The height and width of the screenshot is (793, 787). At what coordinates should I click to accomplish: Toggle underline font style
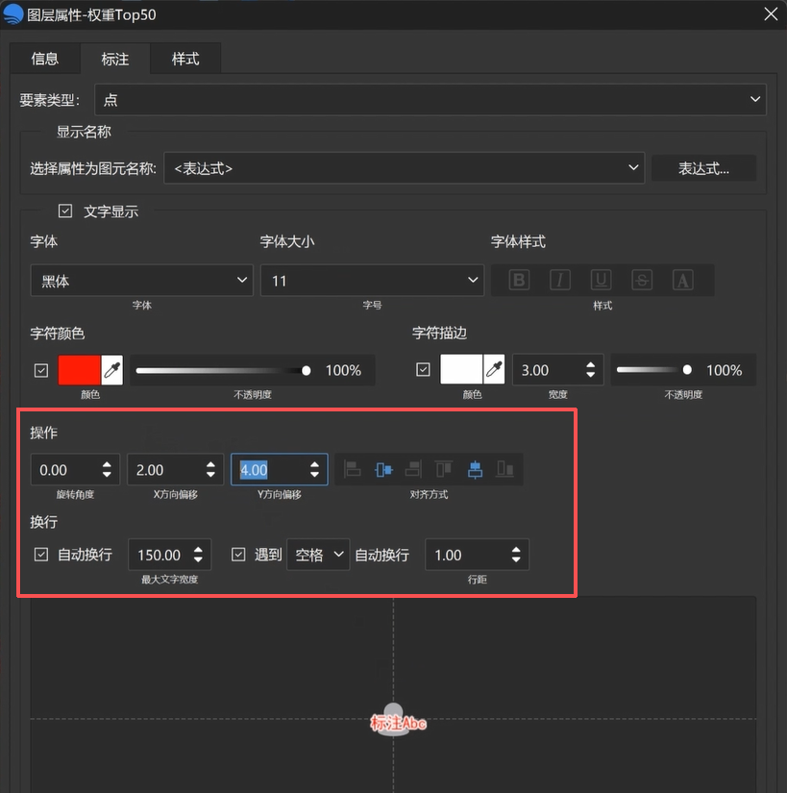pyautogui.click(x=601, y=280)
